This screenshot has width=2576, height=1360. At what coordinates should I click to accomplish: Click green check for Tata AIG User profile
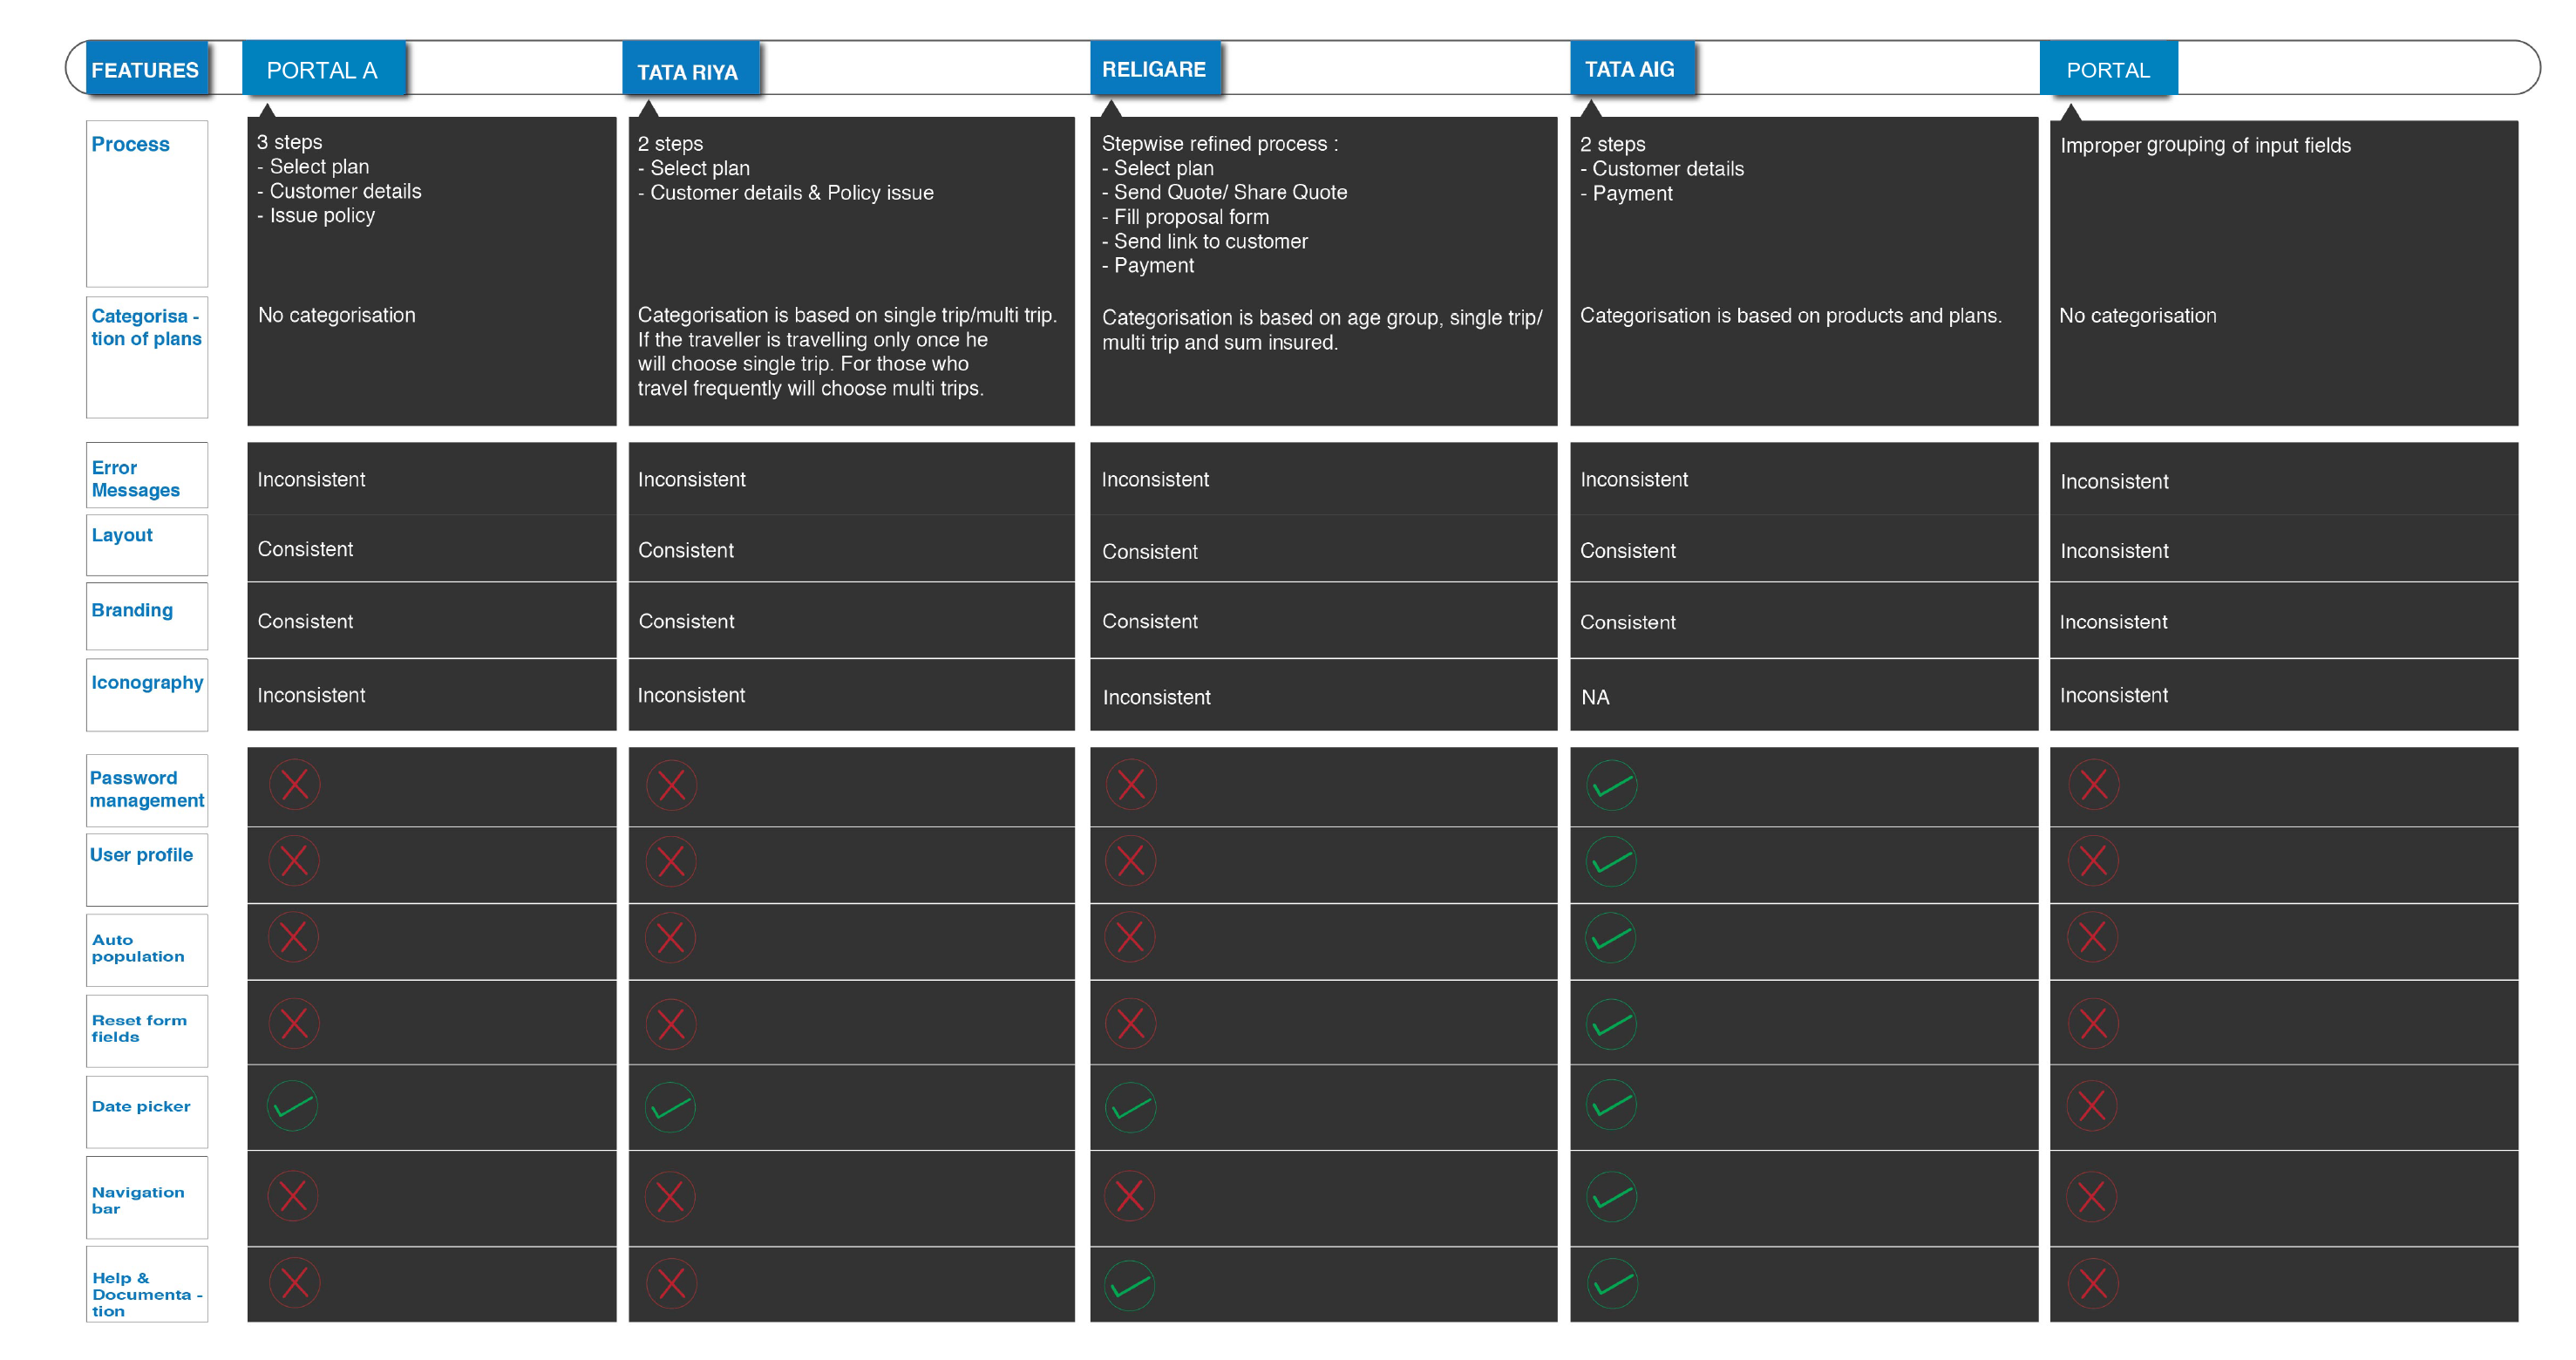point(1611,861)
